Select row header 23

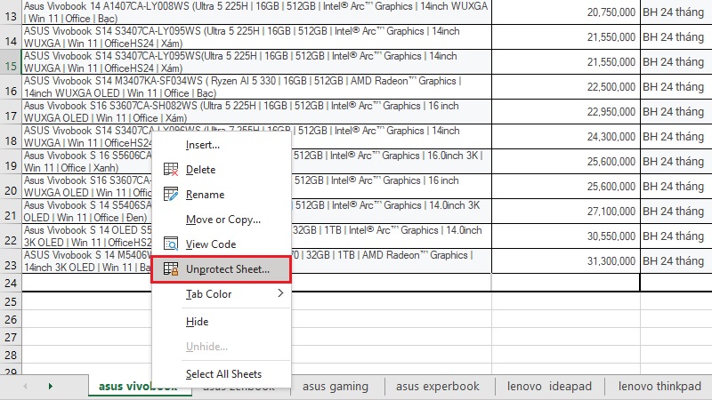coord(11,261)
